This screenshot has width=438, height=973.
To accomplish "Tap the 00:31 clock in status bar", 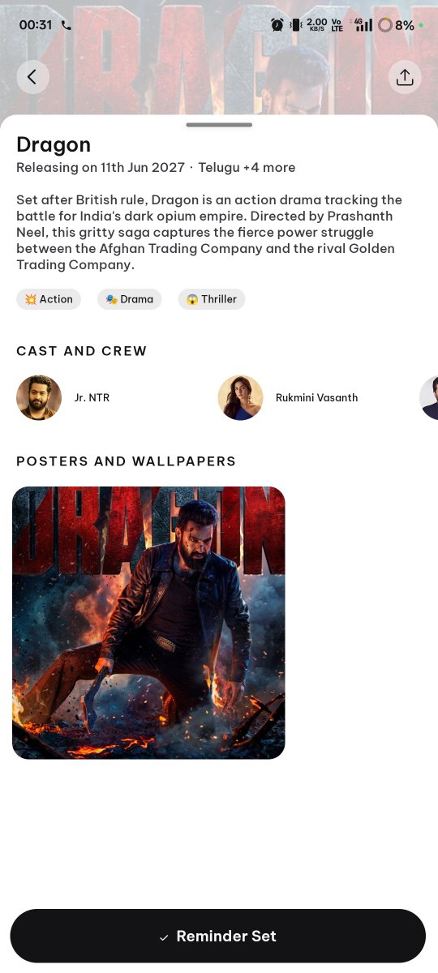I will tap(36, 25).
